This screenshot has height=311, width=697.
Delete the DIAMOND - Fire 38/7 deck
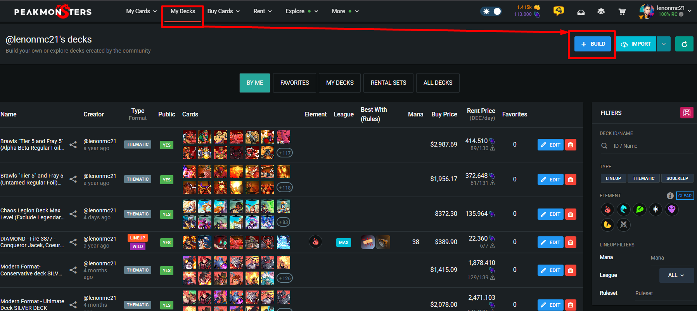point(571,242)
